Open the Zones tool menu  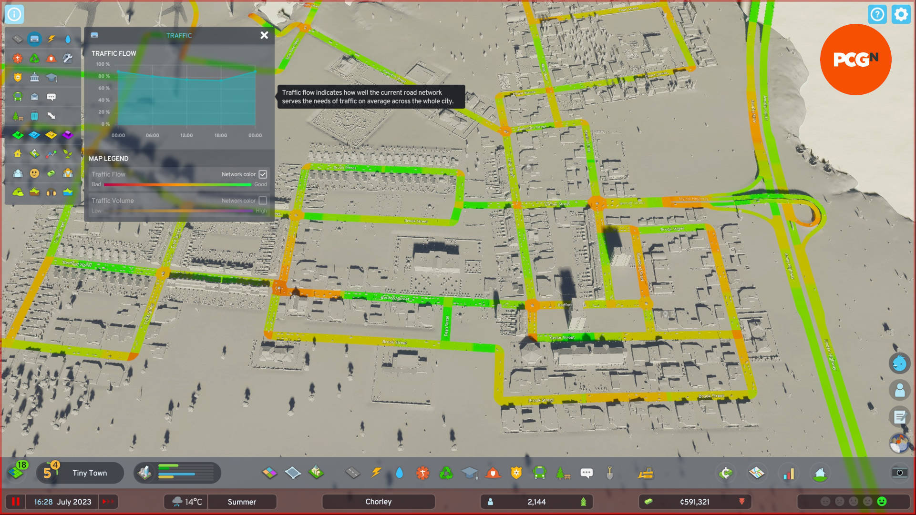click(269, 473)
